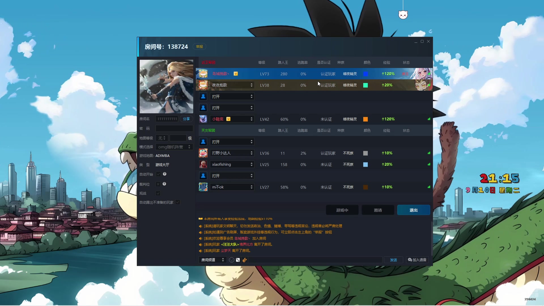Image resolution: width=544 pixels, height=306 pixels.
Task: Click signal strength icon for m不ok
Action: (429, 186)
